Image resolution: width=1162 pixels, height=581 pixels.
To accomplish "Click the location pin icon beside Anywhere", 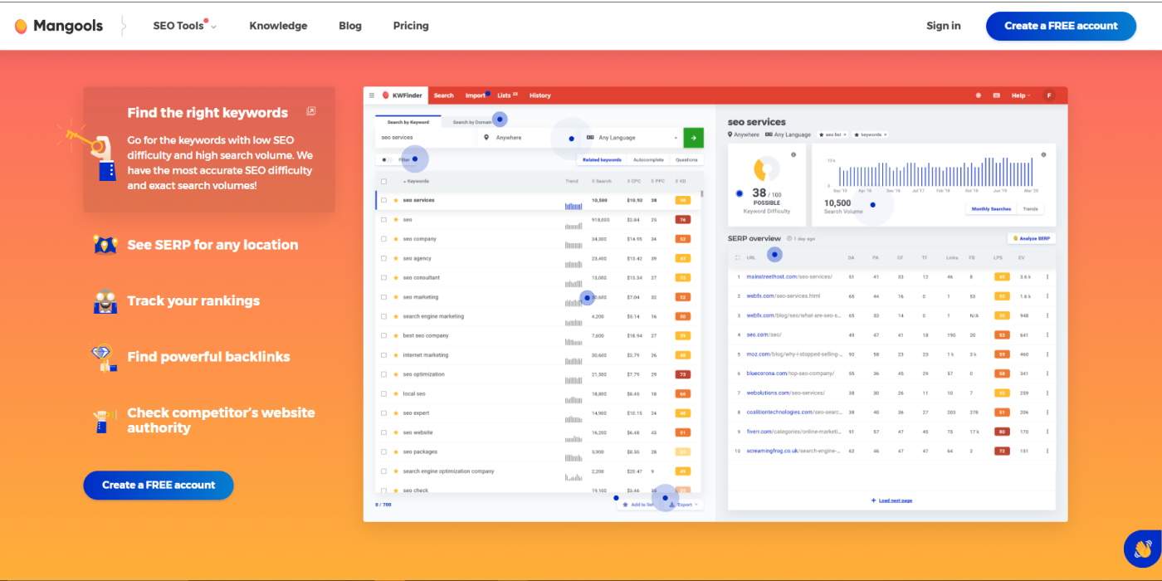I will pyautogui.click(x=486, y=138).
